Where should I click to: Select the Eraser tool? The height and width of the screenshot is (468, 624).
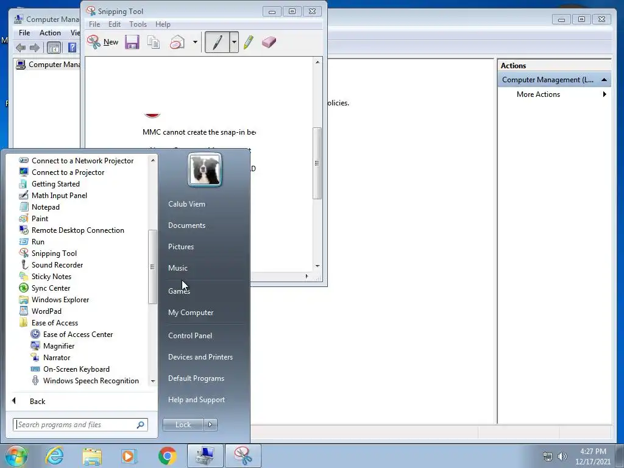pos(269,42)
